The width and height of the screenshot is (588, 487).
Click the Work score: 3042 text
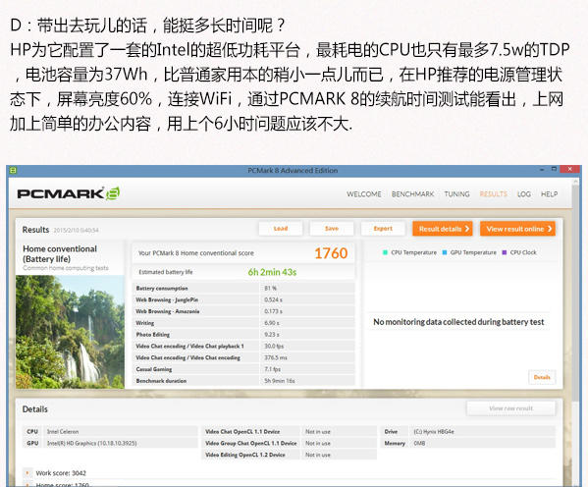click(61, 473)
